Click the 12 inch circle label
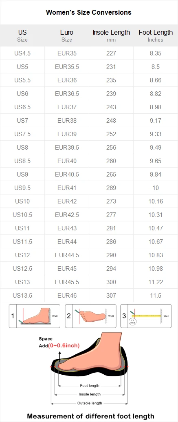Viewport: 178px width, 422px height. tap(132, 321)
